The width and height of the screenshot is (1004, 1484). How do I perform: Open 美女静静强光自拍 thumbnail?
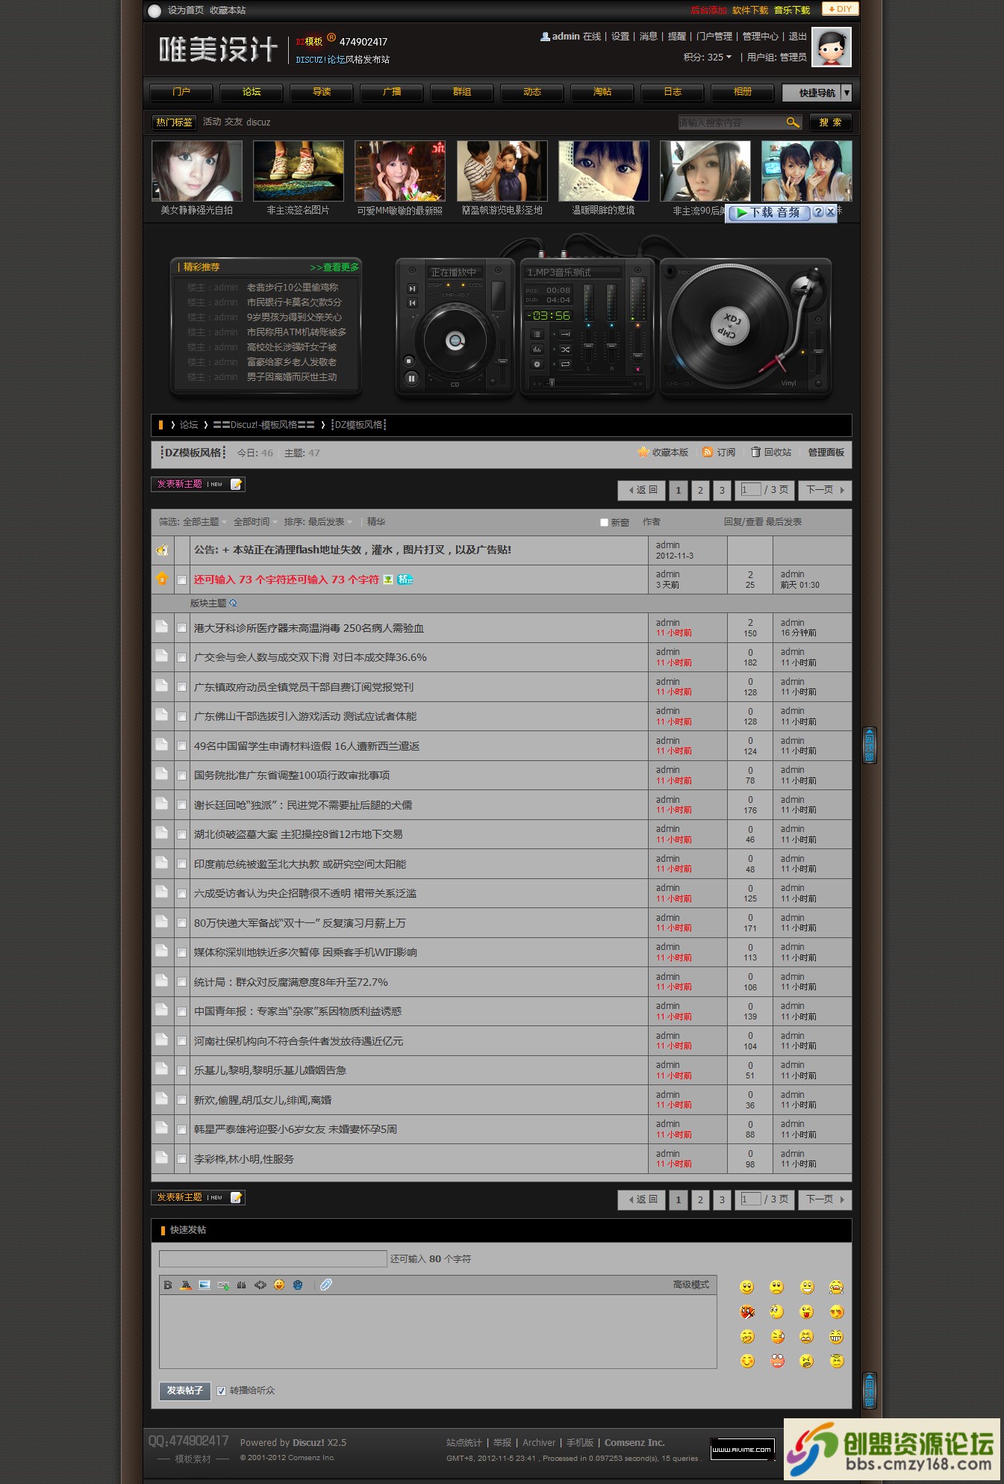click(197, 171)
